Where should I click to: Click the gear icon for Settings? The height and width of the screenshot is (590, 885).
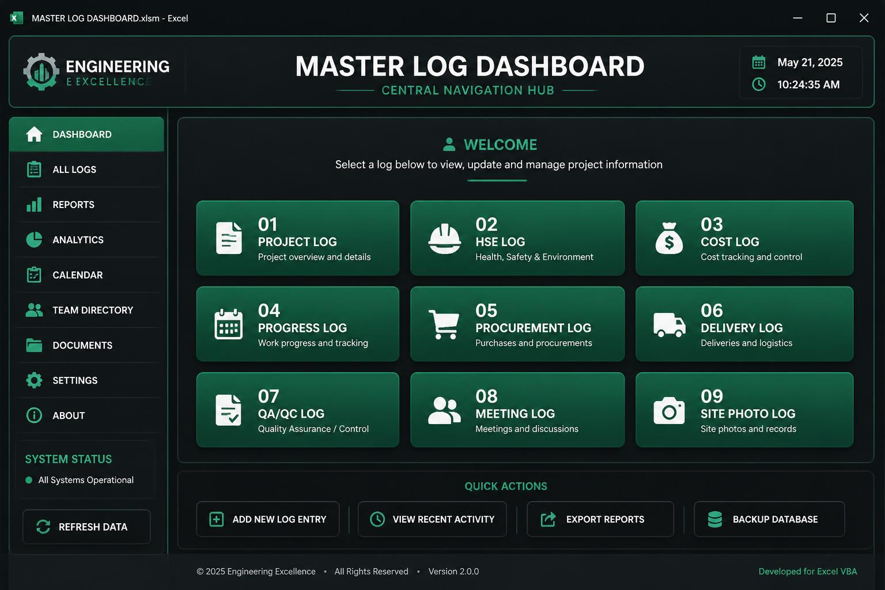click(34, 380)
